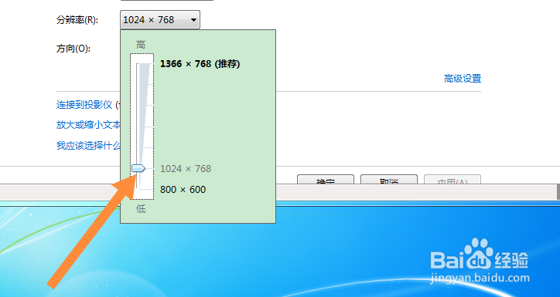Open the resolution dropdown showing 1024 × 768
The image size is (560, 297).
[160, 19]
